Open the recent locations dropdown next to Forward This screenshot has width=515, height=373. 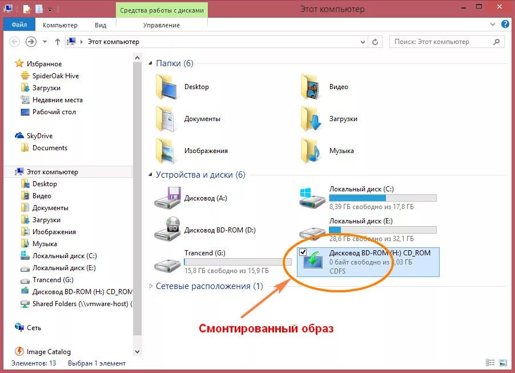pos(45,42)
